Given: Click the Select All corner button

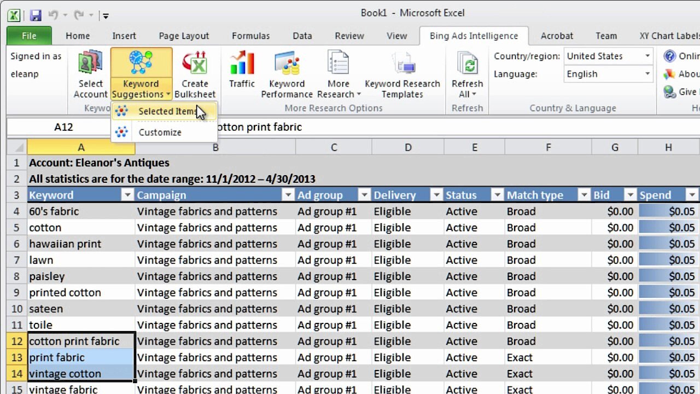Looking at the screenshot, I should 17,147.
